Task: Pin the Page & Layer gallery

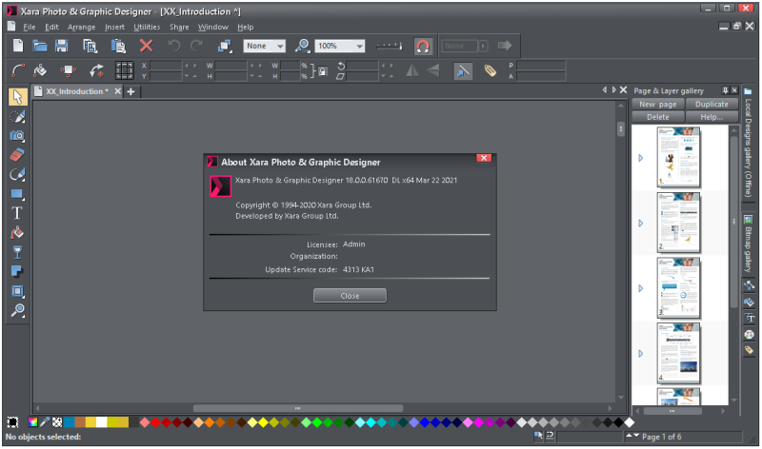Action: point(725,90)
